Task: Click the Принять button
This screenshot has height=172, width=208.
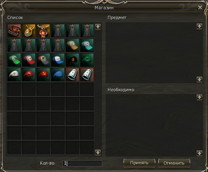Action: 139,163
